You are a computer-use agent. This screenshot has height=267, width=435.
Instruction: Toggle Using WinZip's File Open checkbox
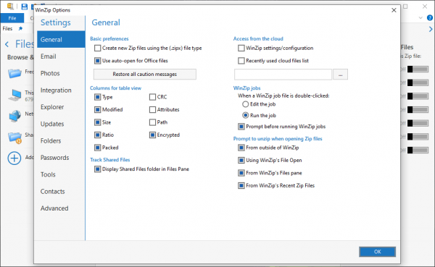241,161
